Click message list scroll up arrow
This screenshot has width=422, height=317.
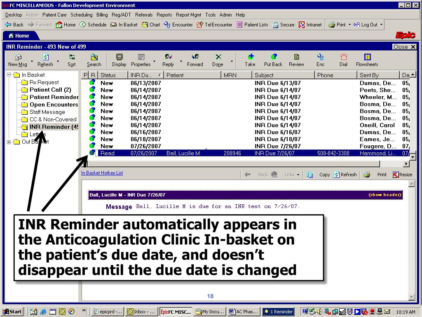(413, 74)
